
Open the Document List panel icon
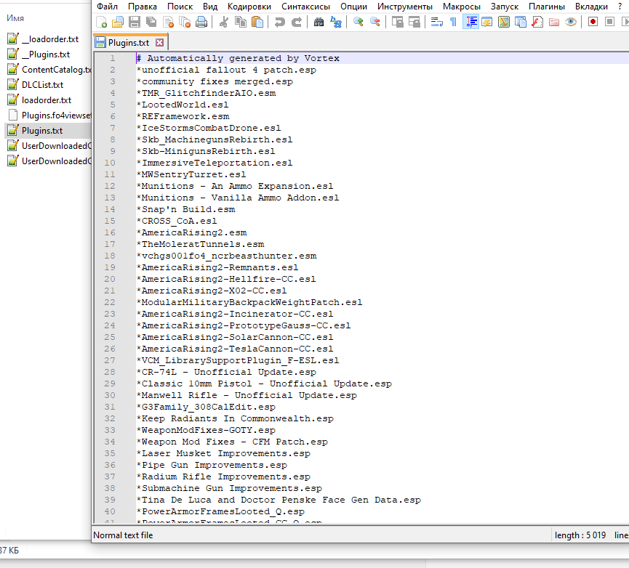[521, 22]
